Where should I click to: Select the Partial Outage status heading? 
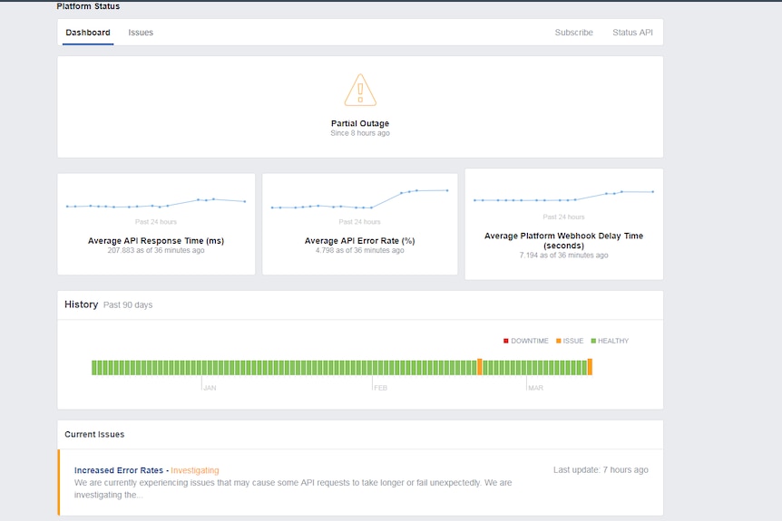click(360, 123)
